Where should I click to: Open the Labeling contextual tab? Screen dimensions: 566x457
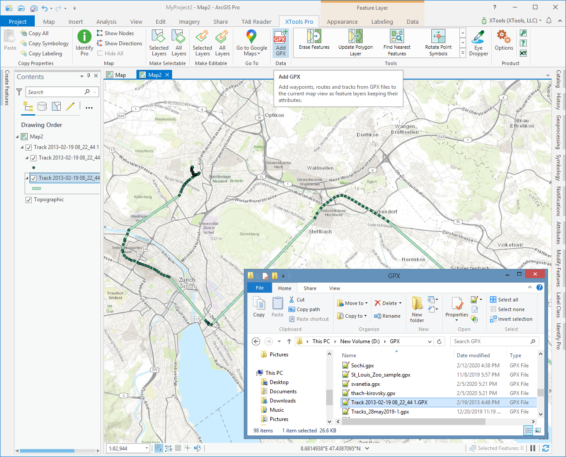point(382,22)
